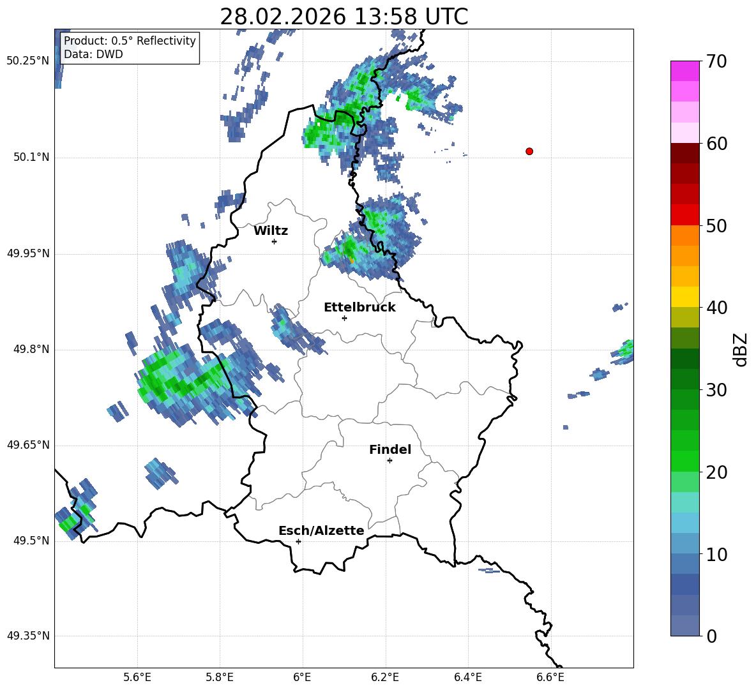756x690 pixels.
Task: Click the Findel station cross marker
Action: point(389,461)
